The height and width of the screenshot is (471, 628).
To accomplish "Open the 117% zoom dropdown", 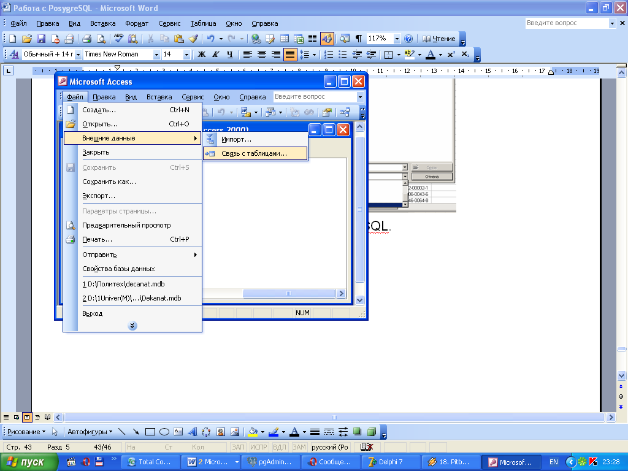I will [397, 39].
